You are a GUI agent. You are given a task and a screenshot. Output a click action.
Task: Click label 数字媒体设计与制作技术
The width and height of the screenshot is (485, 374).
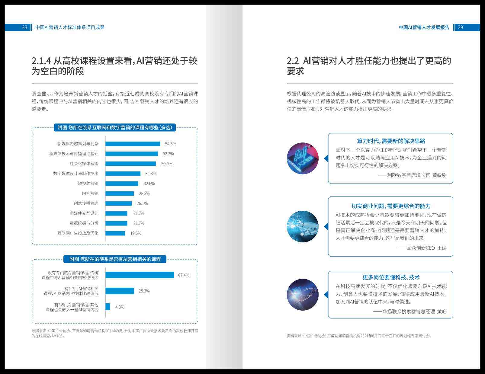(76, 174)
